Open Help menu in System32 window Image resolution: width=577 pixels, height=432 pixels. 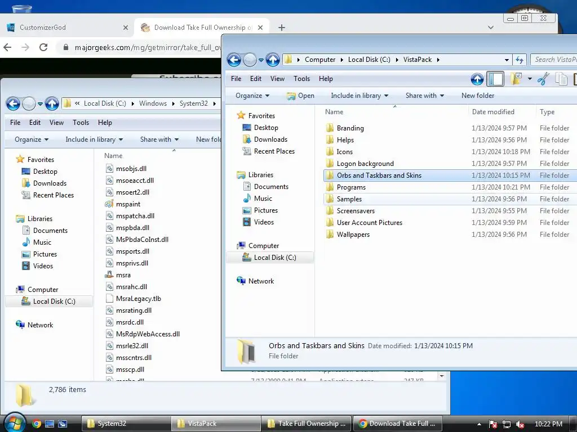pos(105,123)
